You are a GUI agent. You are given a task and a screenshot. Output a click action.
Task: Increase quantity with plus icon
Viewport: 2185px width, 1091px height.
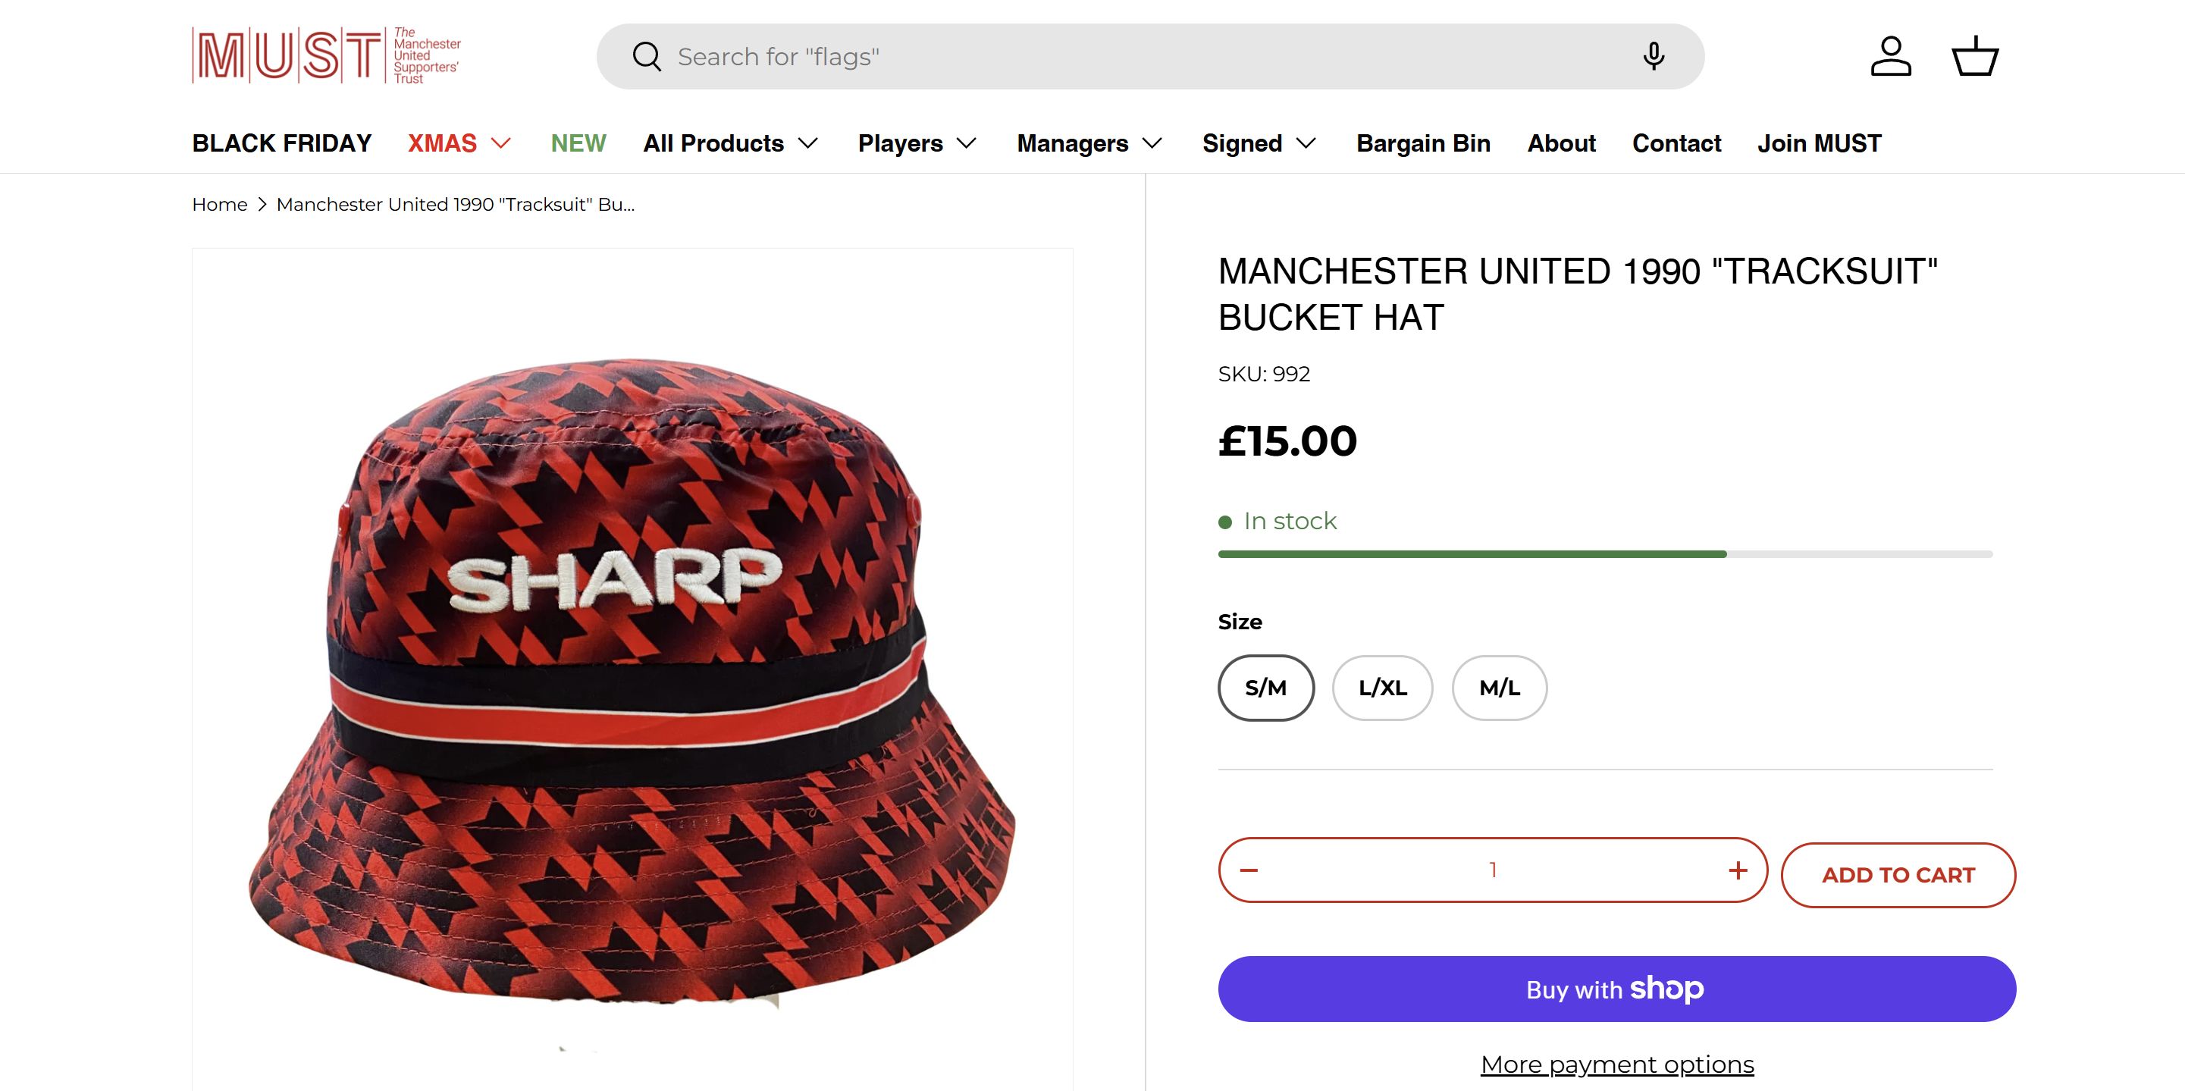pyautogui.click(x=1737, y=870)
